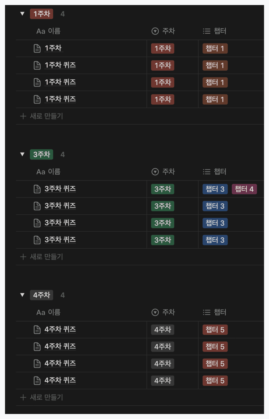The image size is (269, 419).
Task: Click the 챕터 column header in the 1주차 group
Action: pyautogui.click(x=220, y=31)
